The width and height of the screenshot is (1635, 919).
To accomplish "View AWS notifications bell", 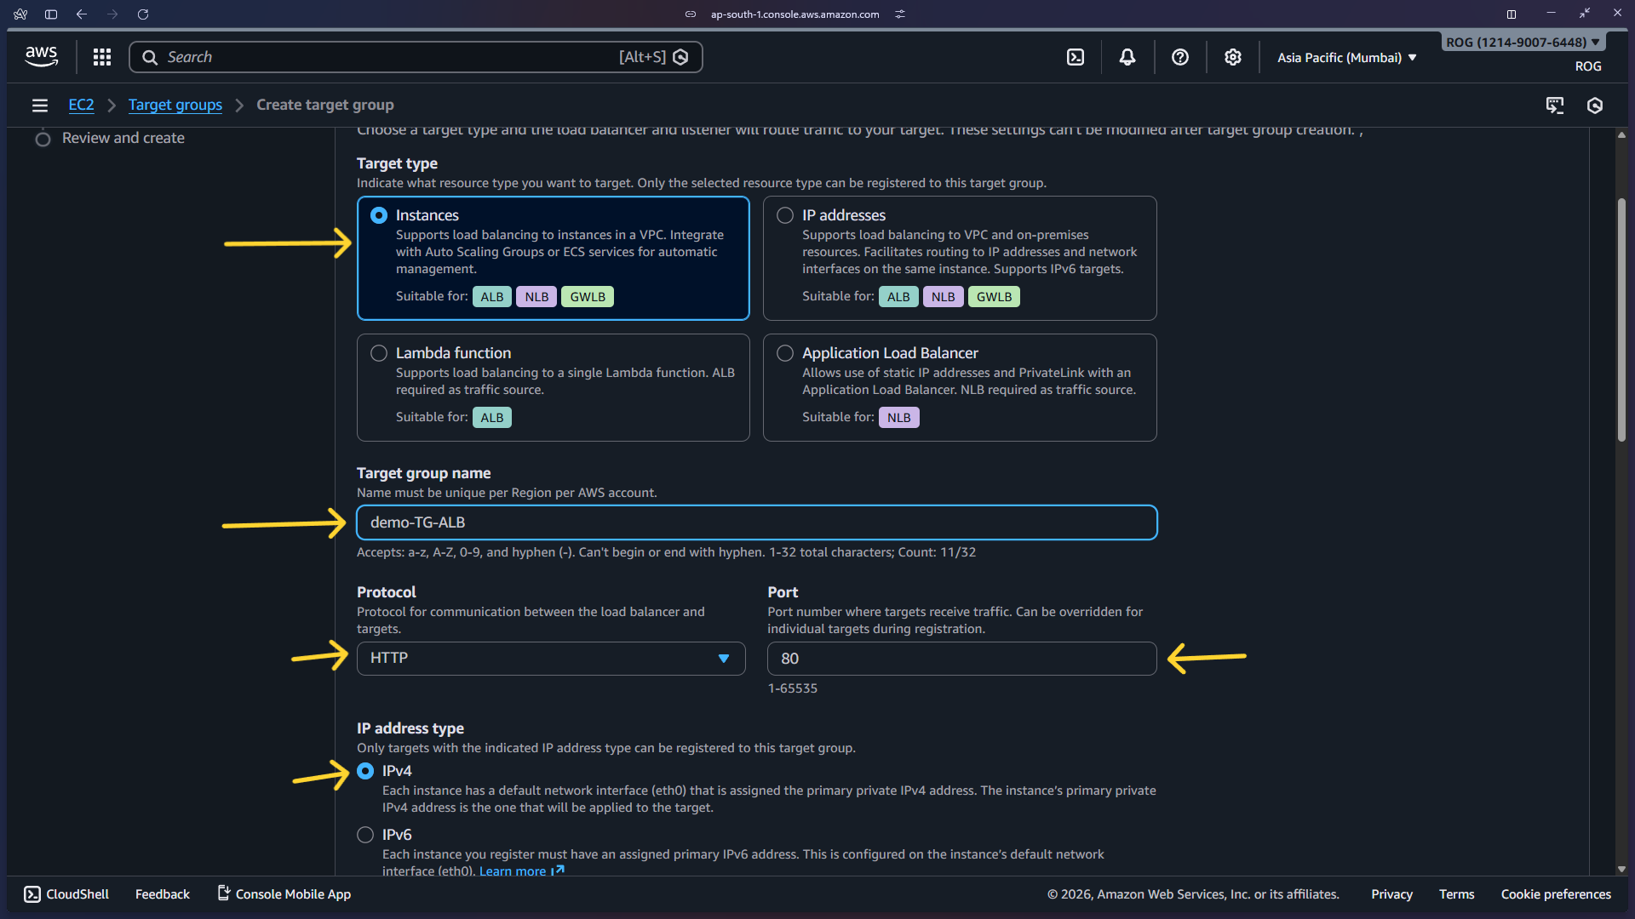I will [1127, 56].
